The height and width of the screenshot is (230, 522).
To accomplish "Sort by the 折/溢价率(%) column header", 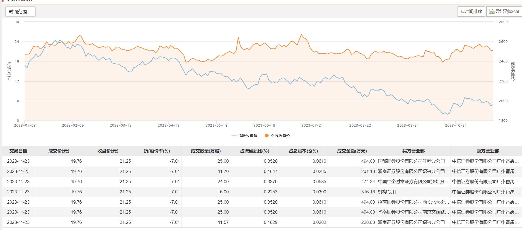I will coord(157,151).
